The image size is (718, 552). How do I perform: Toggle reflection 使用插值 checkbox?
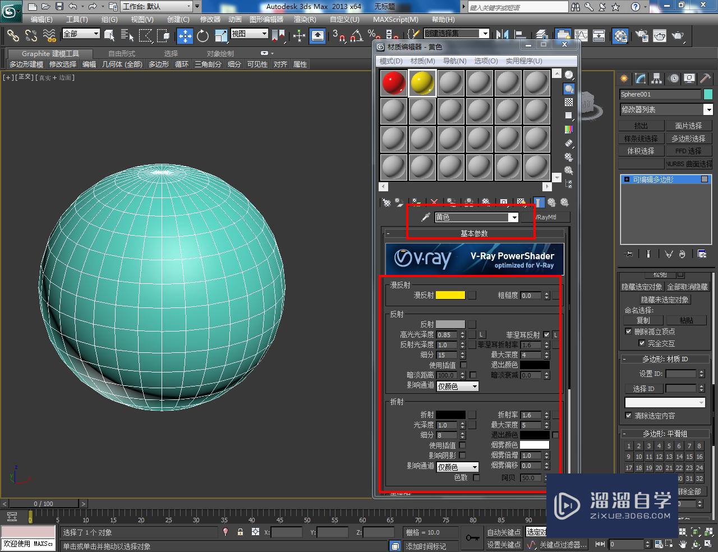(x=463, y=365)
